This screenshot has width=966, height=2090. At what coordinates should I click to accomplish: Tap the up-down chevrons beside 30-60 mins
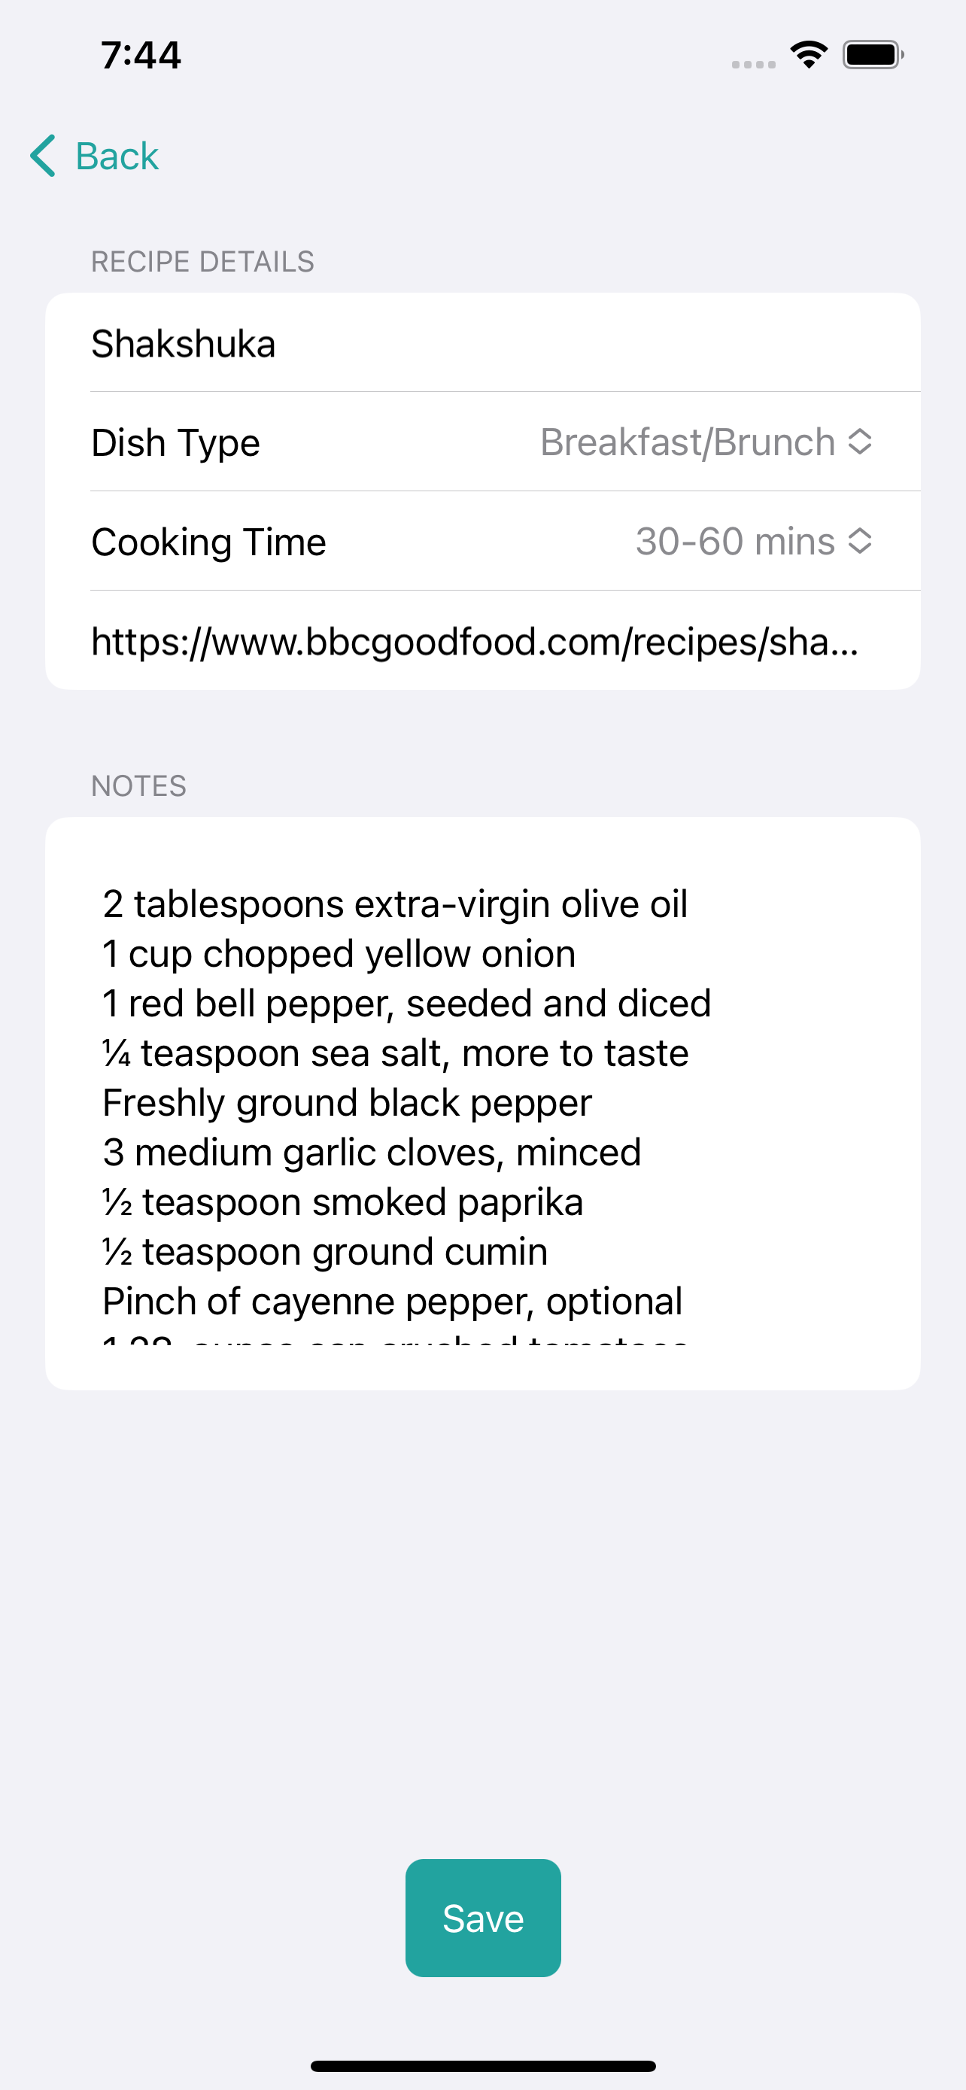[860, 541]
